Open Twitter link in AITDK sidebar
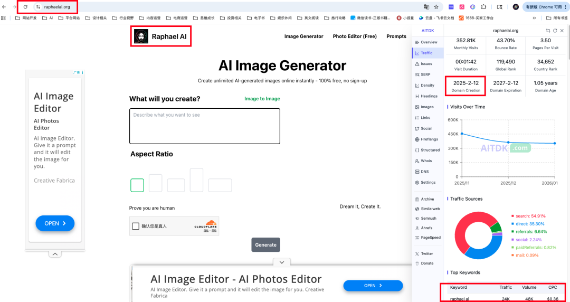Image resolution: width=570 pixels, height=302 pixels. (x=428, y=253)
